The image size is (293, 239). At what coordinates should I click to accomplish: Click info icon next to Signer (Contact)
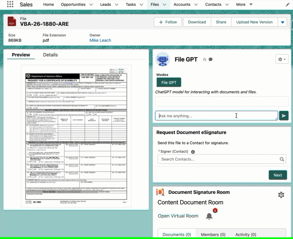(x=193, y=152)
